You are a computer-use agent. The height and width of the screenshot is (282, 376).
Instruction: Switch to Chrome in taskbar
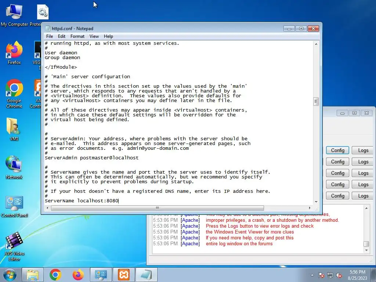[55, 275]
